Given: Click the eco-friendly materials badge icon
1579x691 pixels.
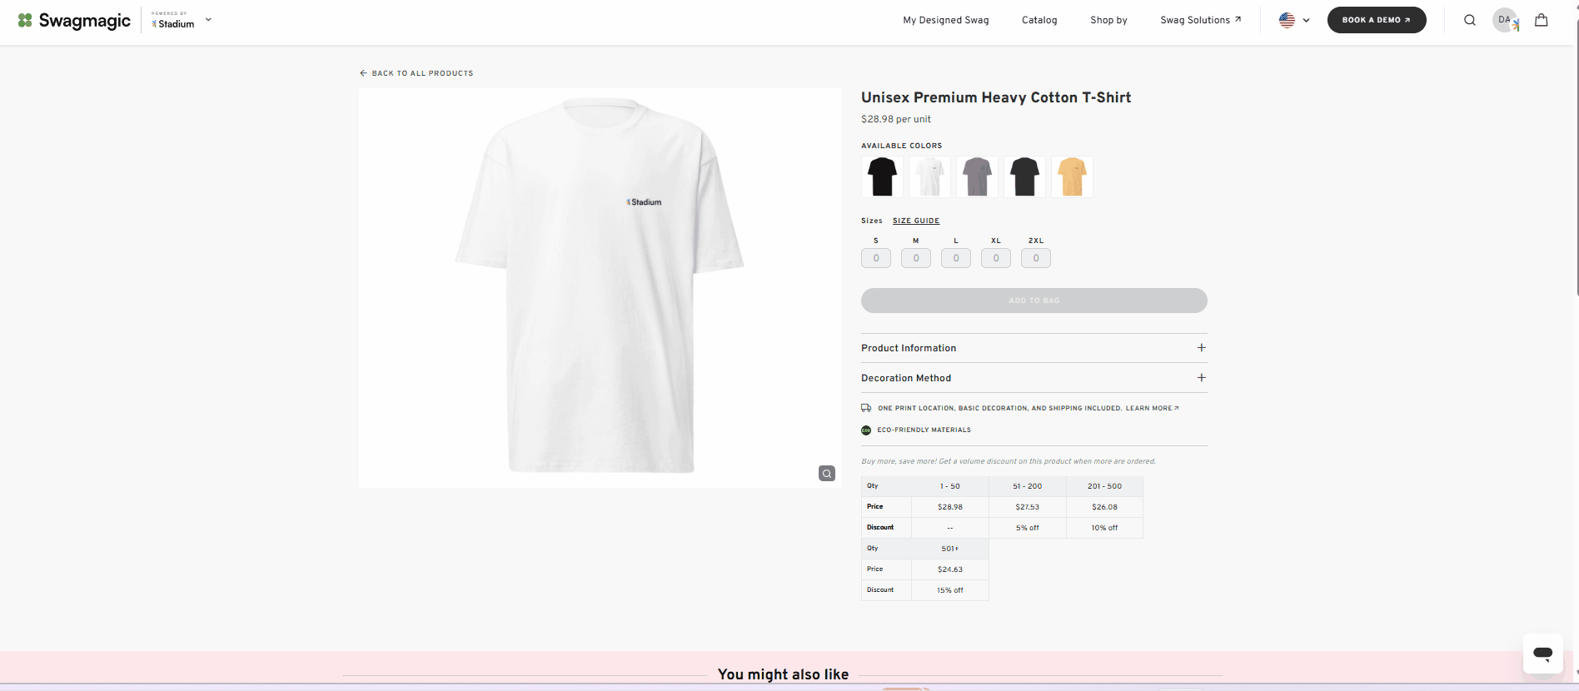Looking at the screenshot, I should tap(866, 430).
